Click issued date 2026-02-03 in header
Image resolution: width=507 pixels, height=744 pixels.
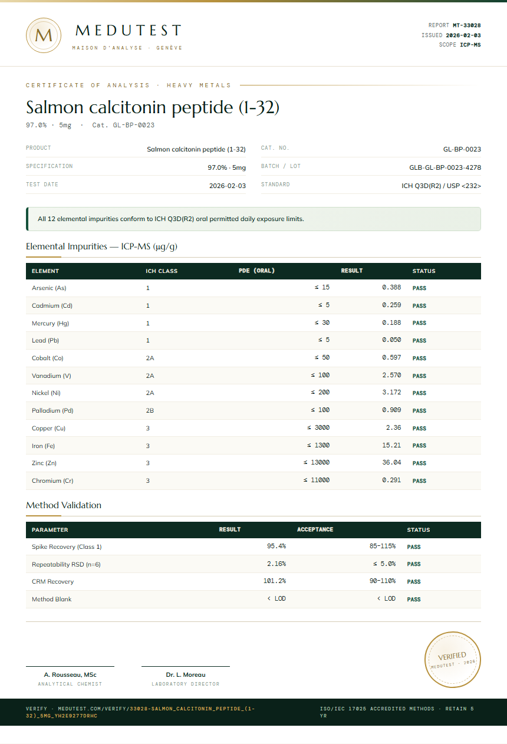click(x=463, y=35)
